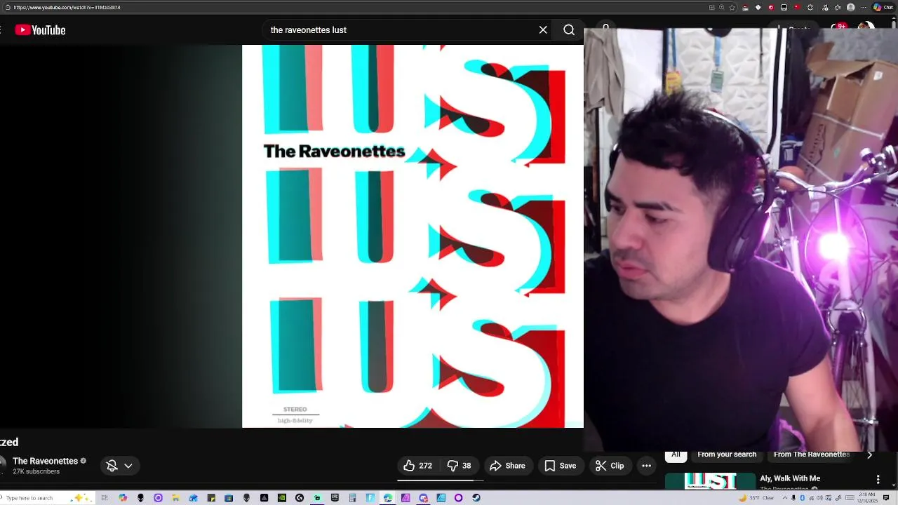Like the video with the thumbs-up icon
Screen dimensions: 898x505
417,466
